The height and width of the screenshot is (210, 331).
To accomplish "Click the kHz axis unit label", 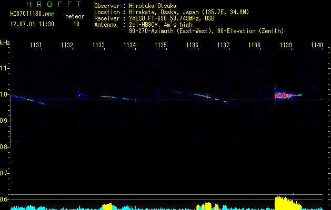I will pyautogui.click(x=5, y=43).
